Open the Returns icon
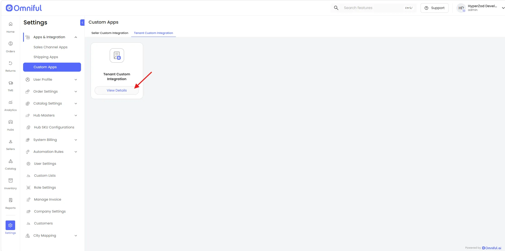Screen dimensions: 505x251 pos(11,63)
